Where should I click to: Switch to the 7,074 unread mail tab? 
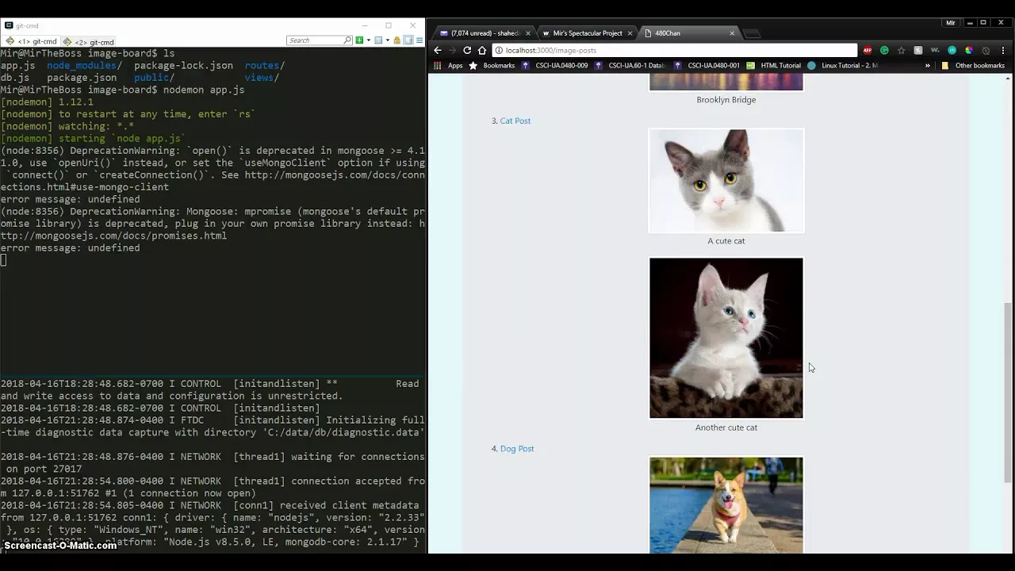(483, 33)
